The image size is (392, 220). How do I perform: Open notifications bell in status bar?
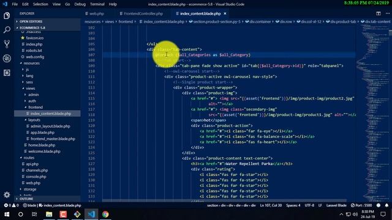386,205
